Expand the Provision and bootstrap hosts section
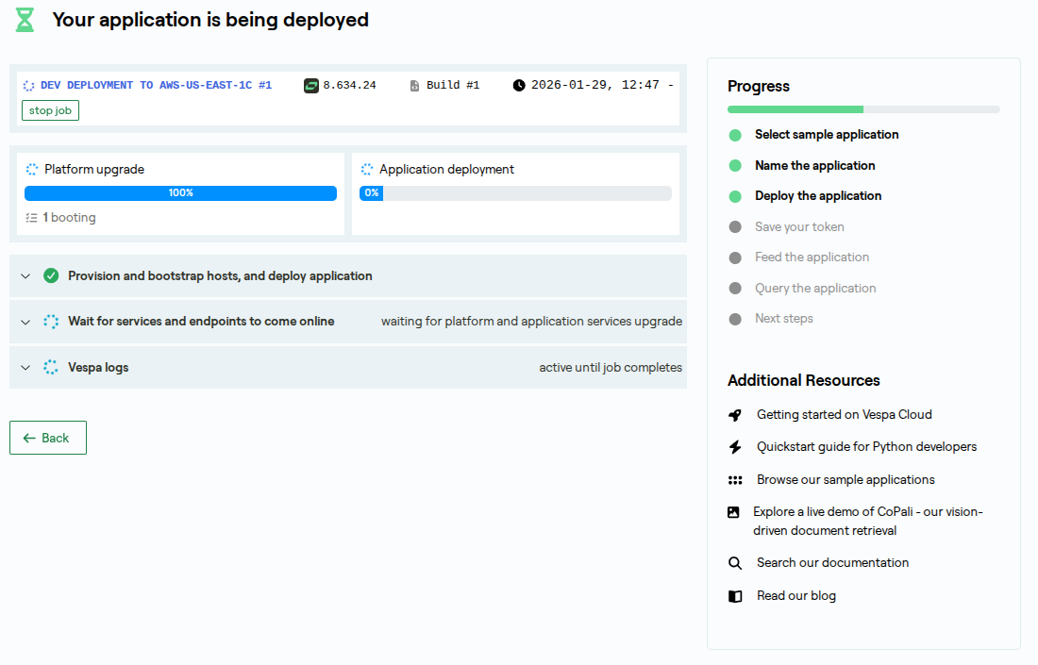 25,276
